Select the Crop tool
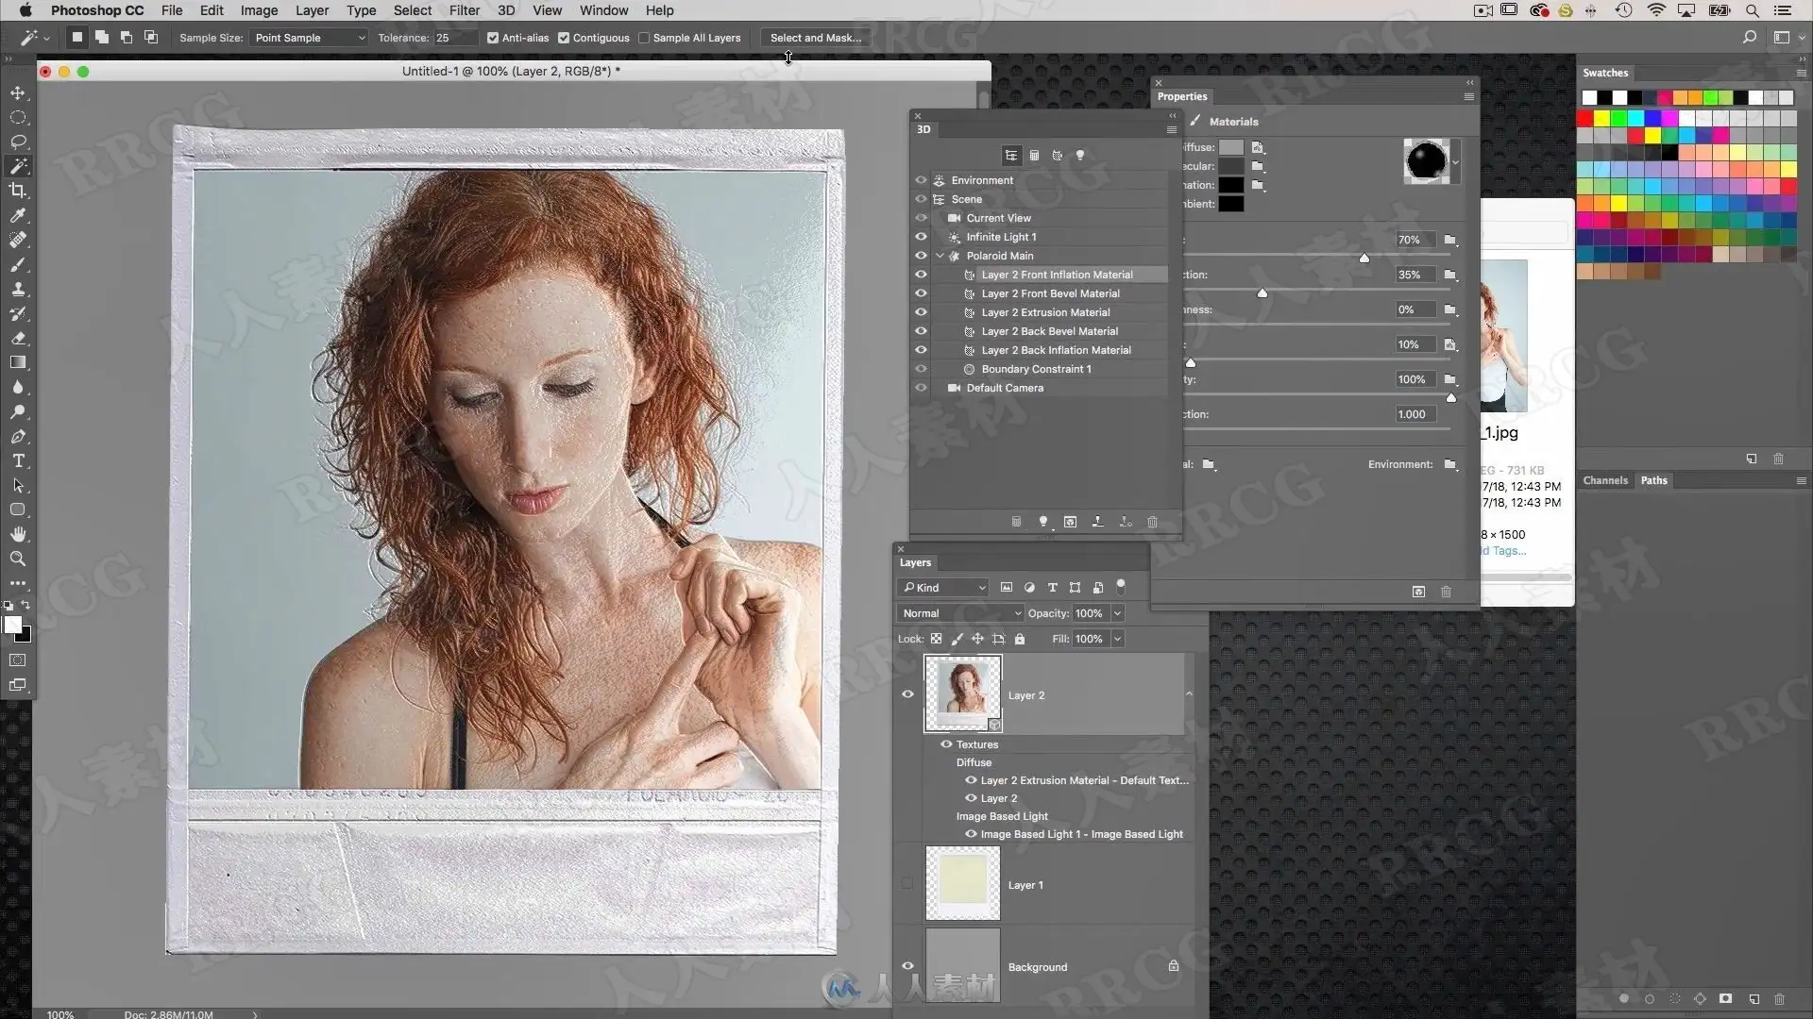Screen dimensions: 1813x1019 pos(18,191)
